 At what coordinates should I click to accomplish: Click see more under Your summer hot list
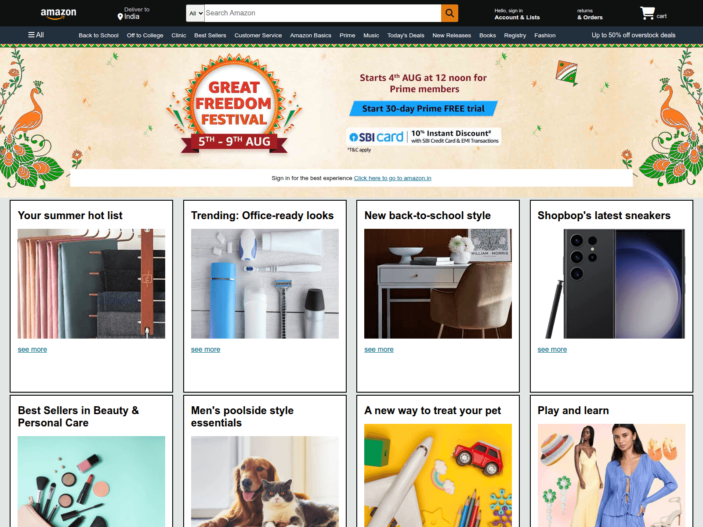[x=32, y=349]
